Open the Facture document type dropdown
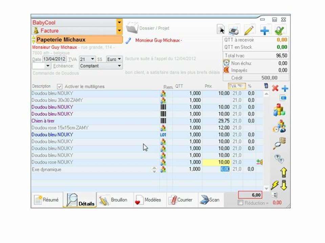The height and width of the screenshot is (243, 325). tap(119, 31)
